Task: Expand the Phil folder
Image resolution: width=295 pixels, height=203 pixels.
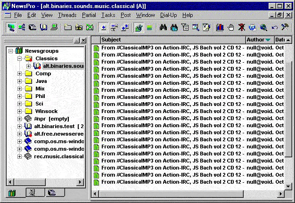Action: tap(19, 96)
